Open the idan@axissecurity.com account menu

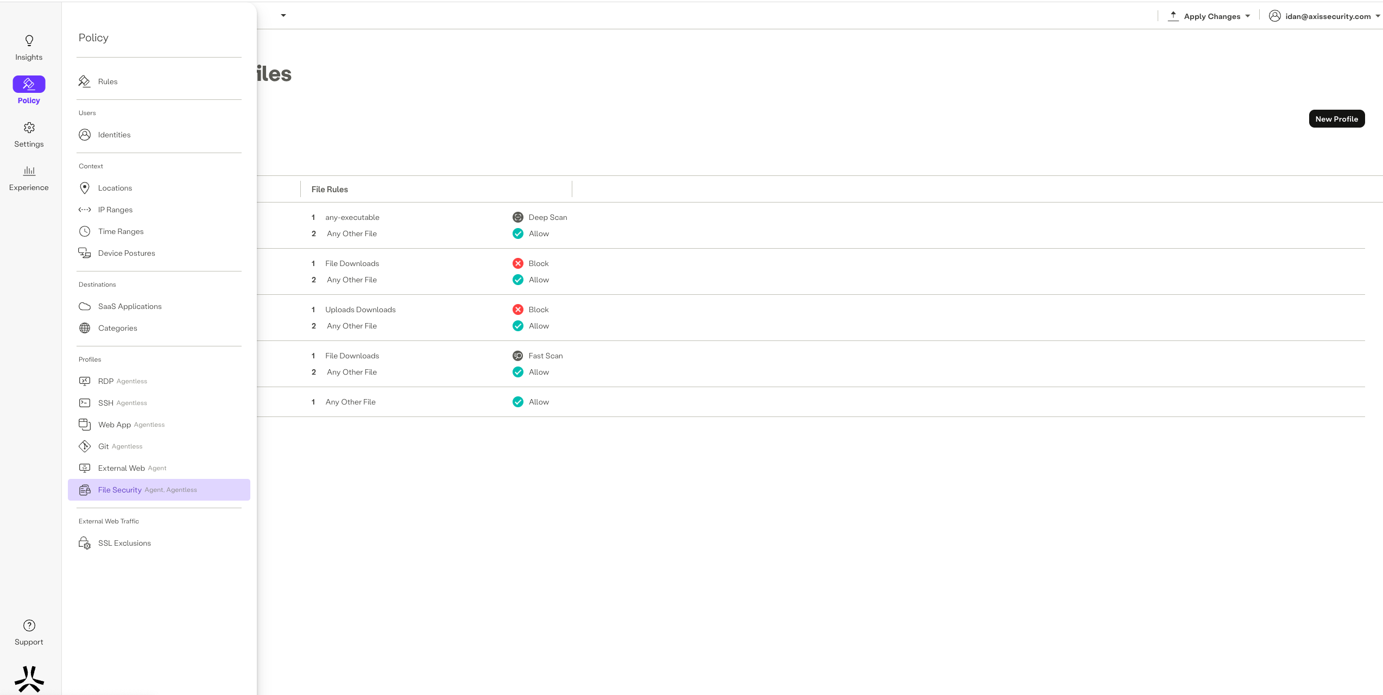click(1327, 16)
